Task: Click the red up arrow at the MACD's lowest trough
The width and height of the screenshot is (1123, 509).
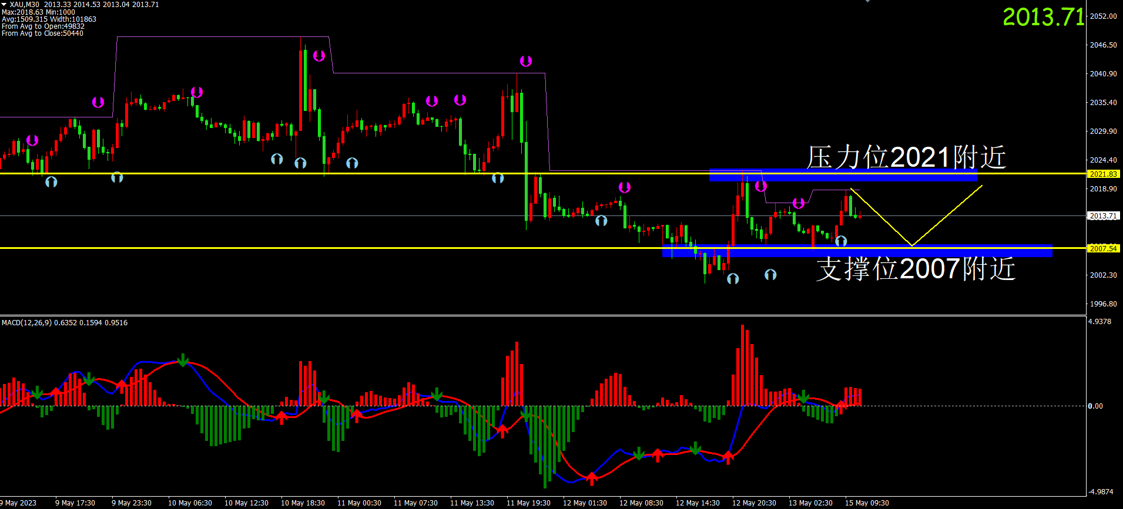Action: pos(592,478)
